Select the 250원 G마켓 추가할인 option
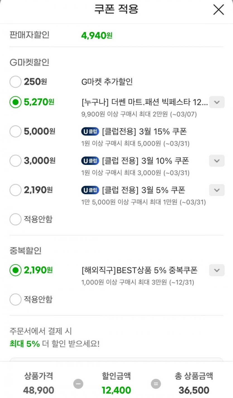This screenshot has width=233, height=398. [x=15, y=82]
